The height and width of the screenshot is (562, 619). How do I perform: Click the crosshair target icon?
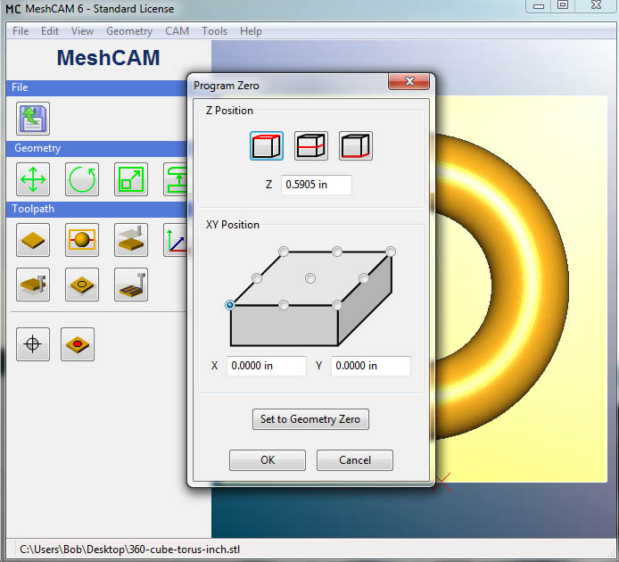pyautogui.click(x=33, y=344)
